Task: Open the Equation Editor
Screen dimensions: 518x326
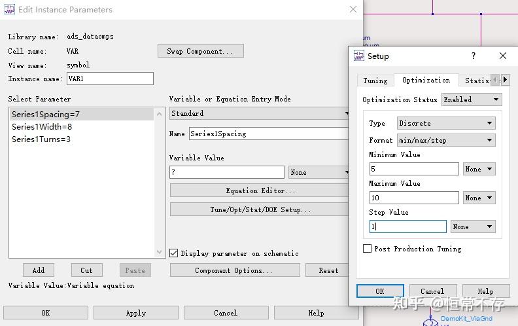Action: coord(260,190)
